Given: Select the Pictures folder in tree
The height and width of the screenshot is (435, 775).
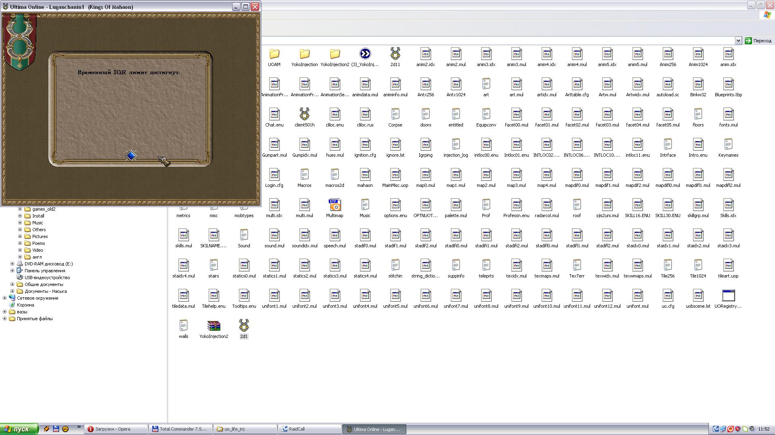Looking at the screenshot, I should point(40,236).
